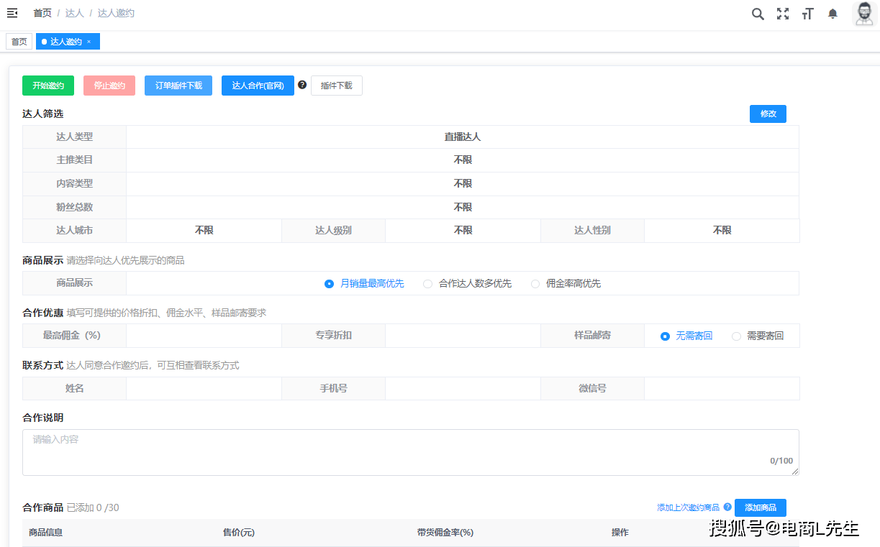Click the 开始邀约 button
The width and height of the screenshot is (880, 547).
click(48, 86)
